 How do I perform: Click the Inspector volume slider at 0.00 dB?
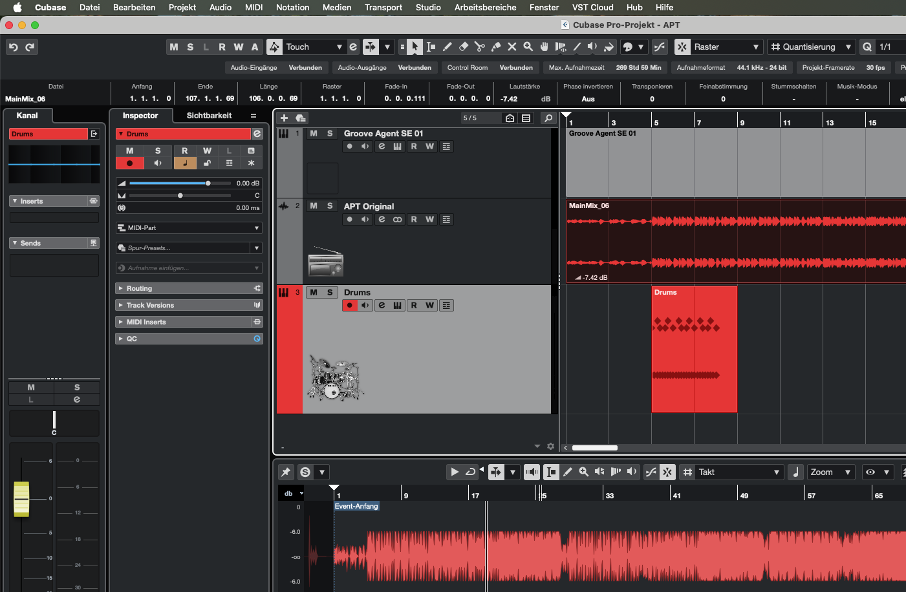pyautogui.click(x=180, y=184)
